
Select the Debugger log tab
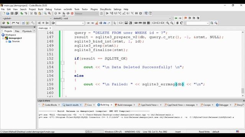[x=224, y=105]
